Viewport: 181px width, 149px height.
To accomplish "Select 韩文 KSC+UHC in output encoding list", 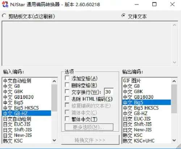I will click(x=147, y=141).
